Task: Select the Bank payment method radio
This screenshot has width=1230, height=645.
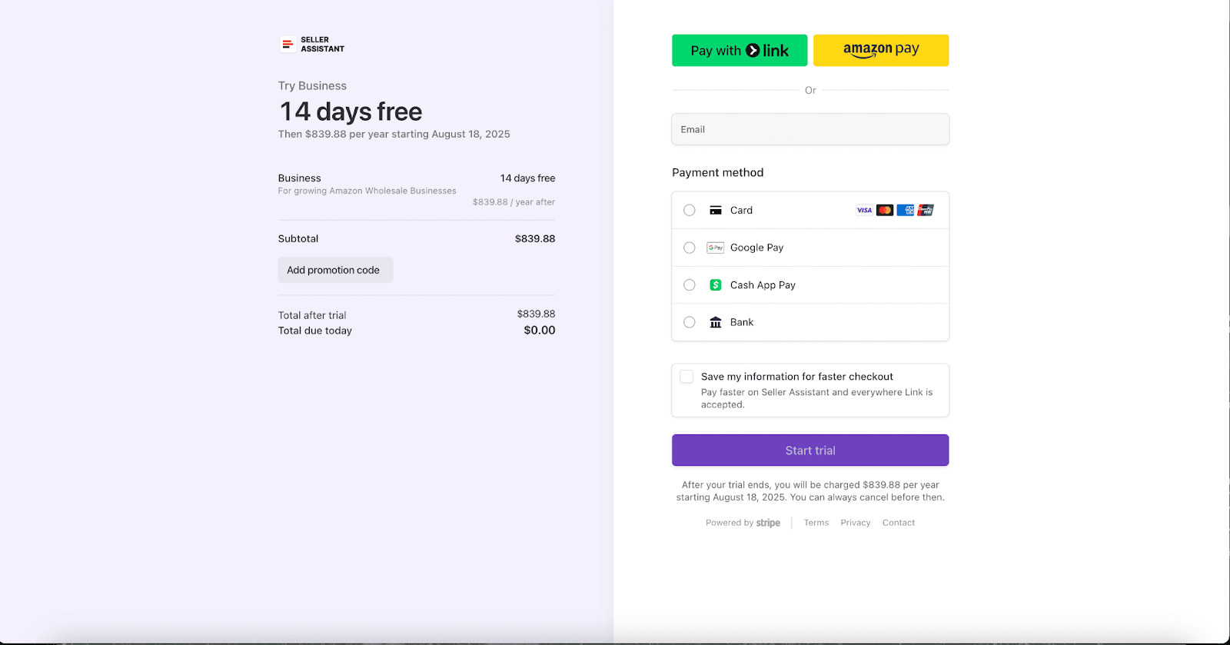Action: tap(688, 322)
